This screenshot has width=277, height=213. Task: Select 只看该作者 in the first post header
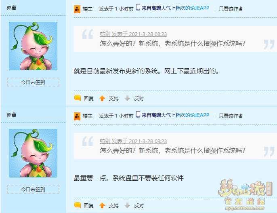click(231, 8)
